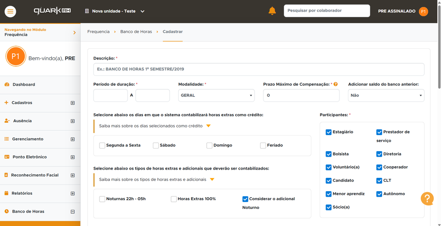Click the Relatórios calendar icon
Screen dimensions: 441x226
coord(6,193)
